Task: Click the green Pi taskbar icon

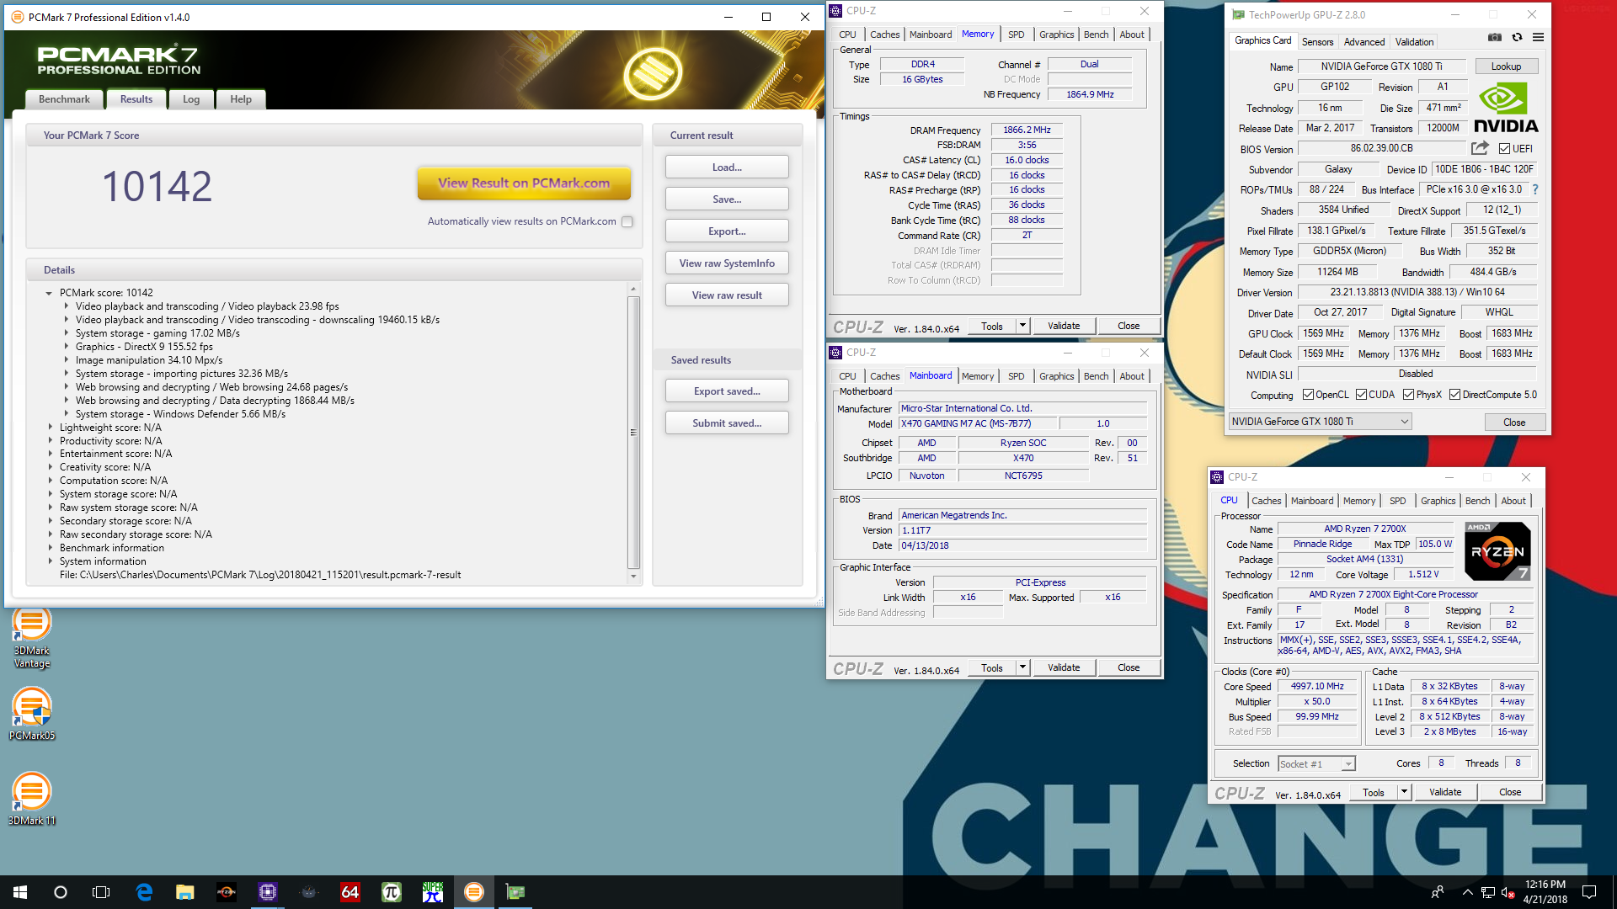Action: [392, 892]
